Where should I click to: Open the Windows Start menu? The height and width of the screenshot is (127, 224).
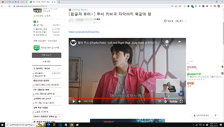(2, 125)
